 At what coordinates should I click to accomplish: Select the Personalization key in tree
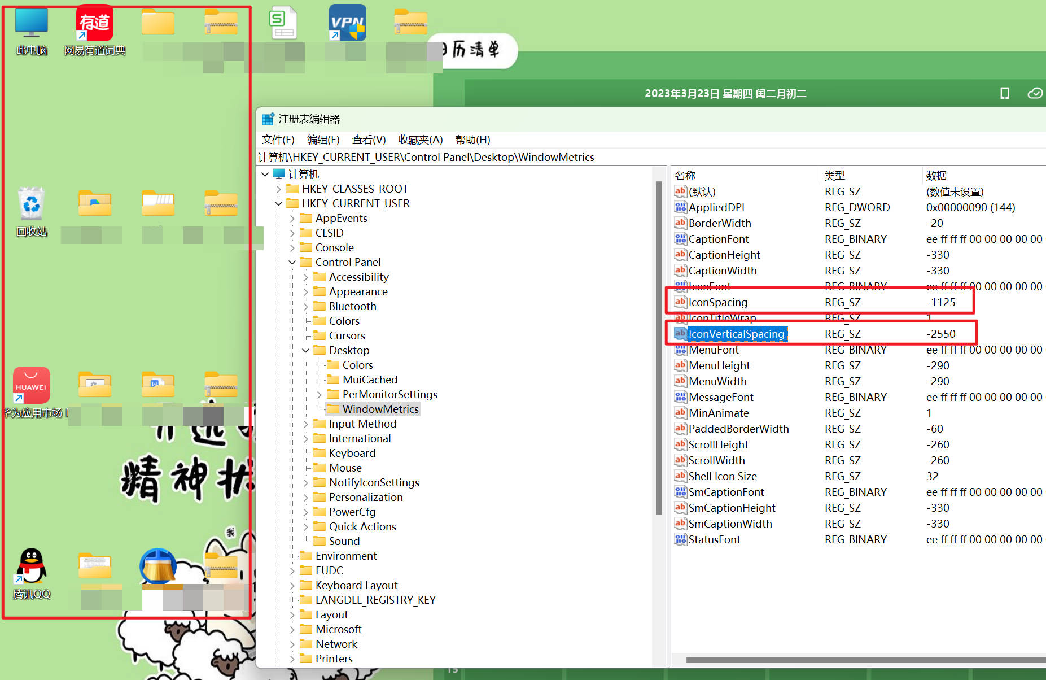pos(366,497)
